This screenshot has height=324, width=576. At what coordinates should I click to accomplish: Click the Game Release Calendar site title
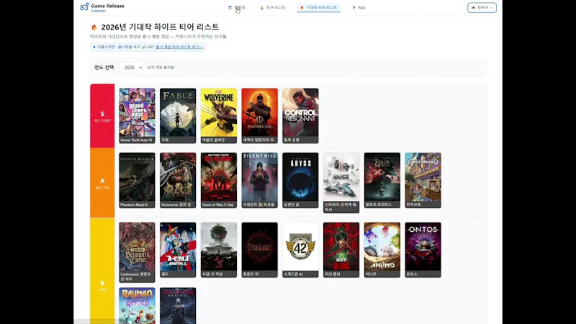point(107,8)
